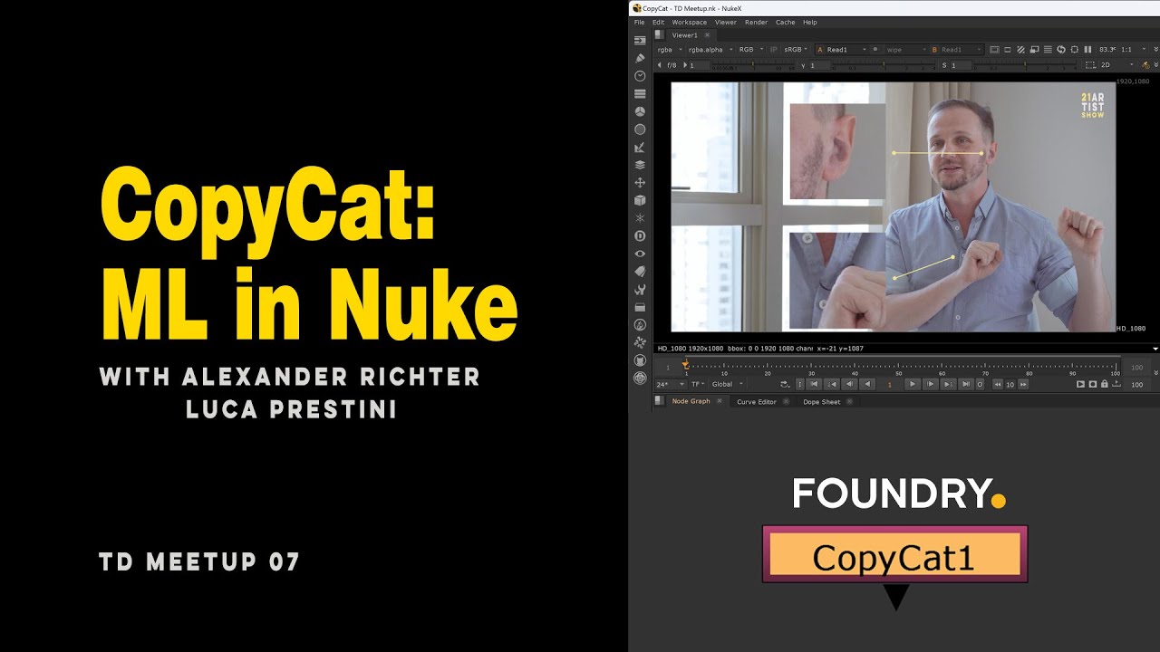The height and width of the screenshot is (652, 1160).
Task: Open the Other nodes box icon
Action: coord(640,307)
